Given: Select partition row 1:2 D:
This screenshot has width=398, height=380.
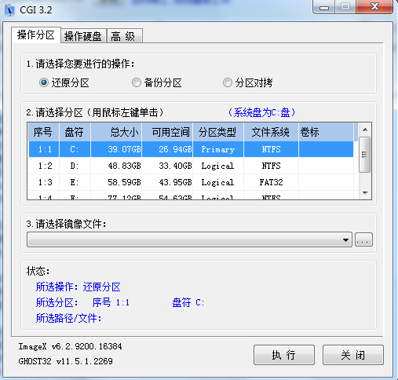Looking at the screenshot, I should click(x=191, y=166).
